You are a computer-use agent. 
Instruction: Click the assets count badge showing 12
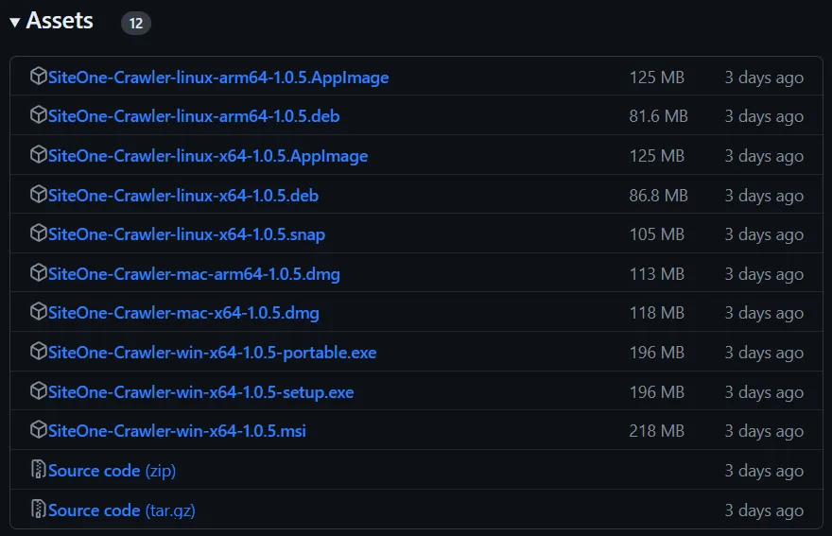[x=136, y=24]
